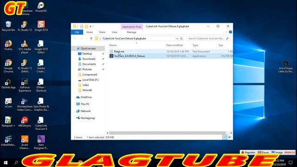Open the Action Center notification icon
The image size is (297, 167).
(x=291, y=162)
